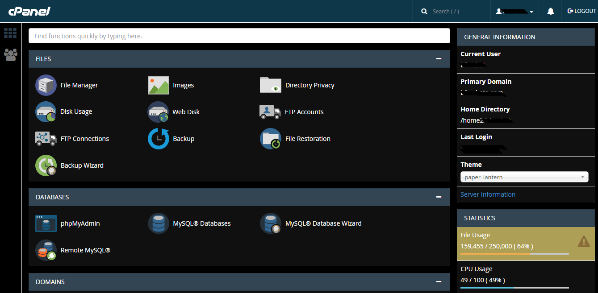Click the Last Login label

pos(476,137)
